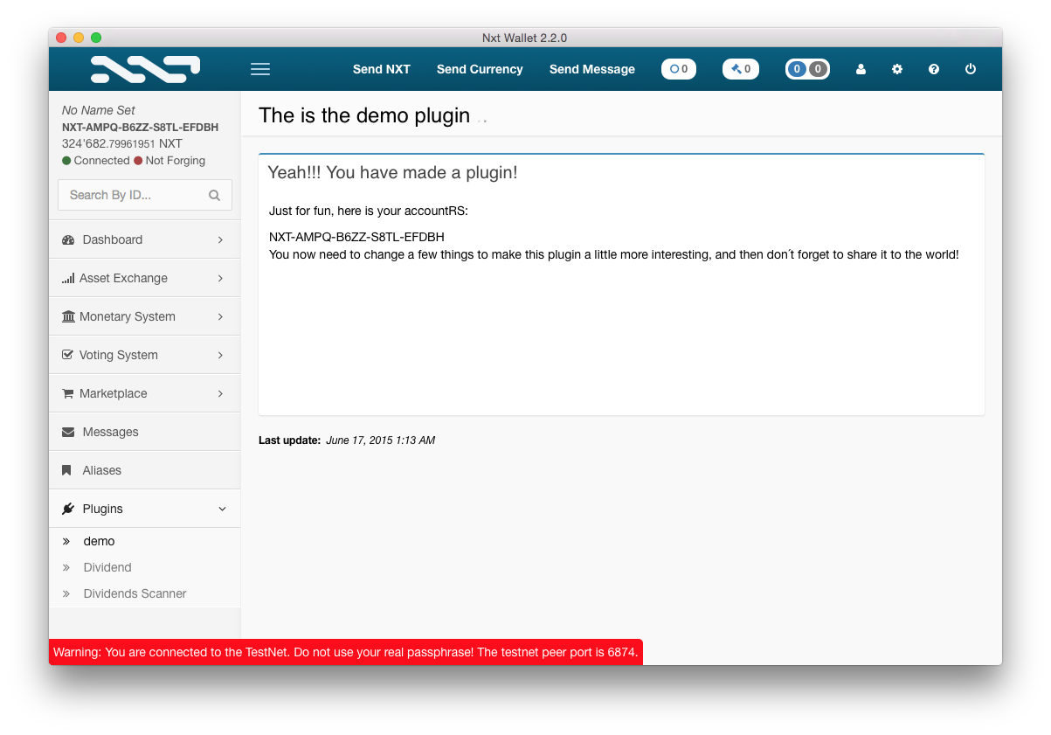Open the Voting System menu item

pos(145,355)
